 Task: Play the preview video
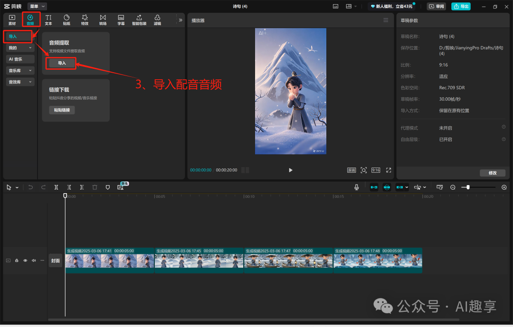point(291,170)
